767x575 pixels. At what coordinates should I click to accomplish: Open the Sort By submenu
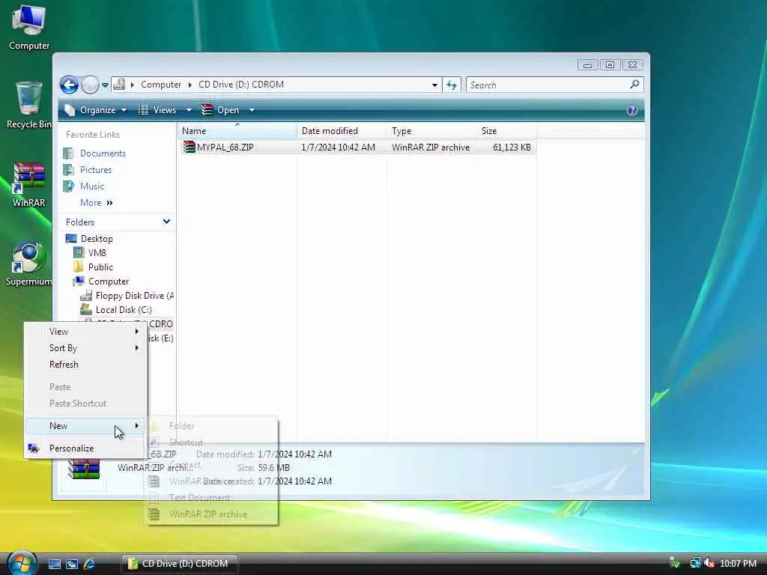85,348
